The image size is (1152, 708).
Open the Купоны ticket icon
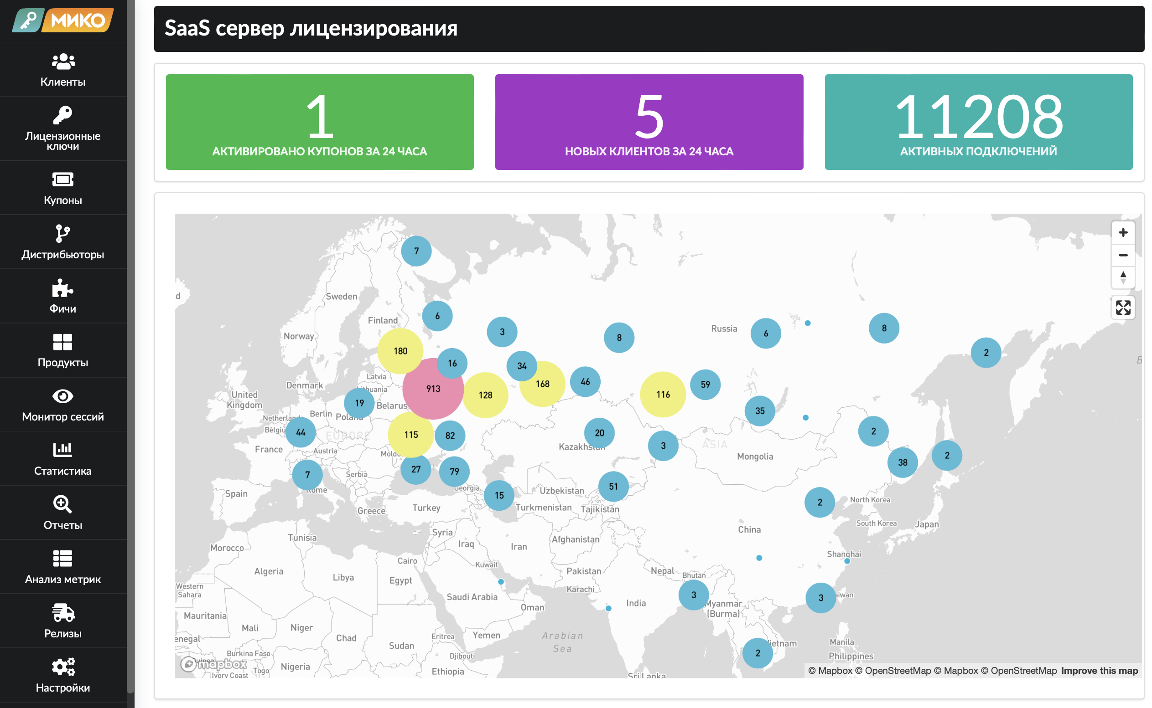click(x=63, y=180)
